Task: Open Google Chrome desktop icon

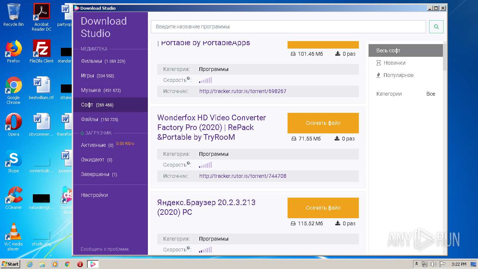Action: pos(13,90)
